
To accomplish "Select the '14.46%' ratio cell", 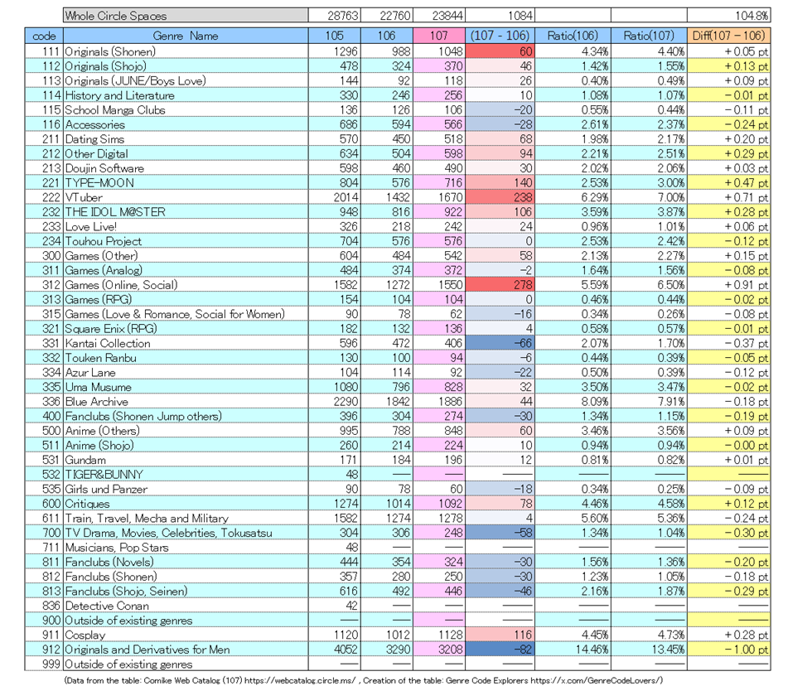I will tap(573, 650).
